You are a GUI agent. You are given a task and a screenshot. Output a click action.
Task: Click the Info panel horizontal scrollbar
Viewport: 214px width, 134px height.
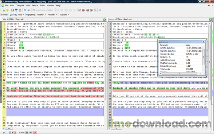(x=180, y=74)
